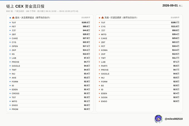Click the $3.5万 INJ deposit amount

[x=176, y=78]
